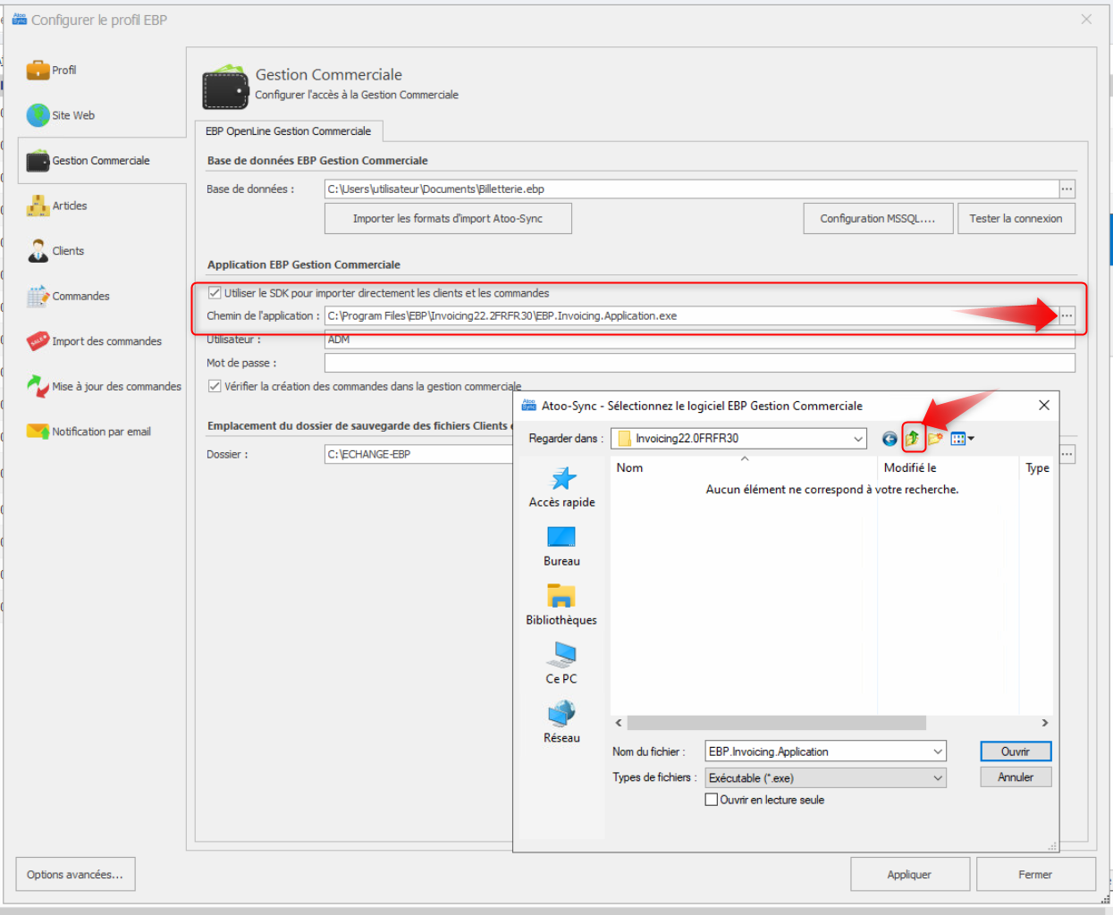Click the back arrow in file dialog toolbar
Image resolution: width=1113 pixels, height=915 pixels.
tap(890, 439)
